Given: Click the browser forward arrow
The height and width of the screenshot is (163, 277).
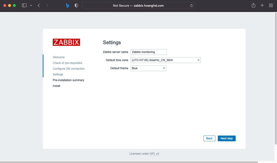Looking at the screenshot, I should [x=47, y=5].
